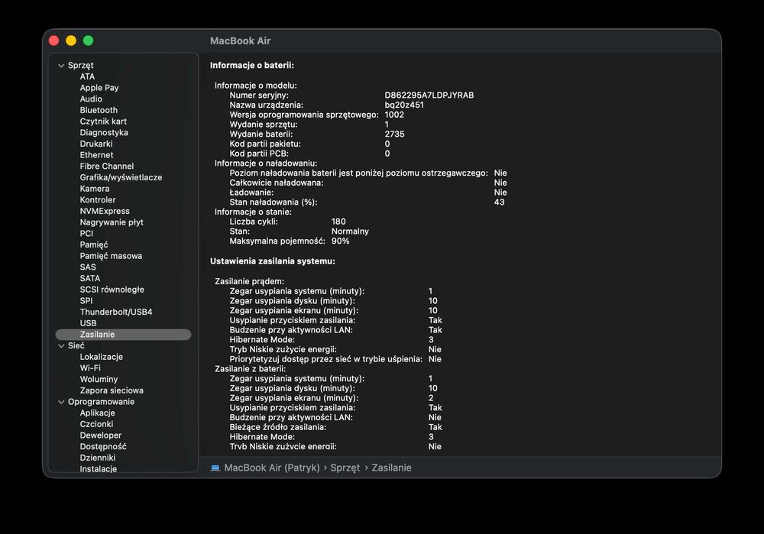Open Deweloper entry
The height and width of the screenshot is (534, 764).
[x=100, y=435]
